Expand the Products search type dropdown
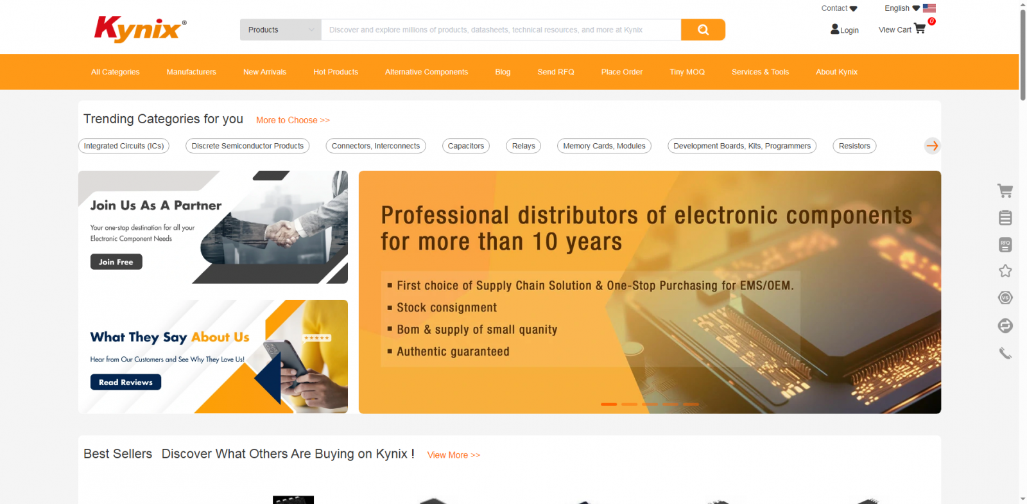This screenshot has width=1027, height=504. (280, 30)
